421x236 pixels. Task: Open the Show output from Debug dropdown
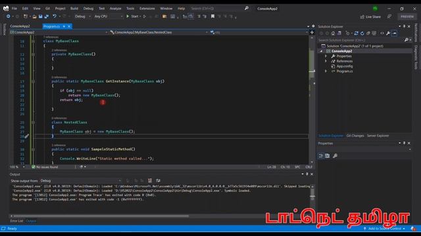pos(81,181)
